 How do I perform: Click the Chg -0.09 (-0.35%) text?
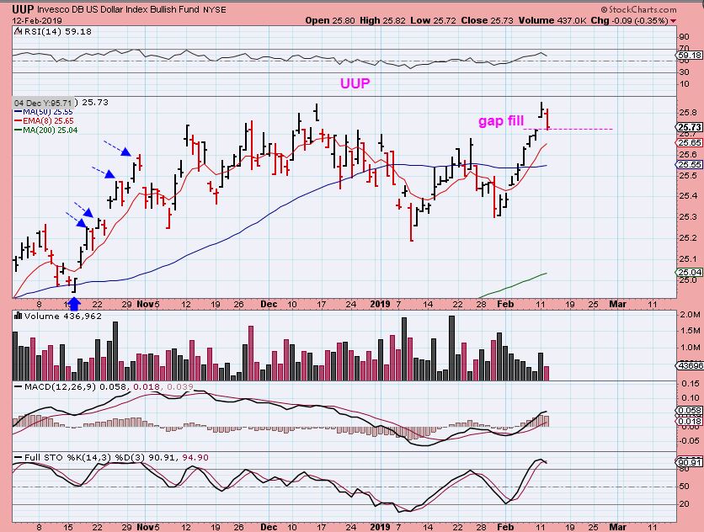629,21
